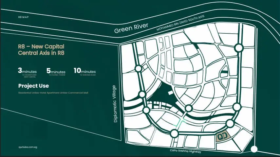The width and height of the screenshot is (280, 157).
Task: Open the qurtuba.com.eg website link
Action: pyautogui.click(x=29, y=148)
